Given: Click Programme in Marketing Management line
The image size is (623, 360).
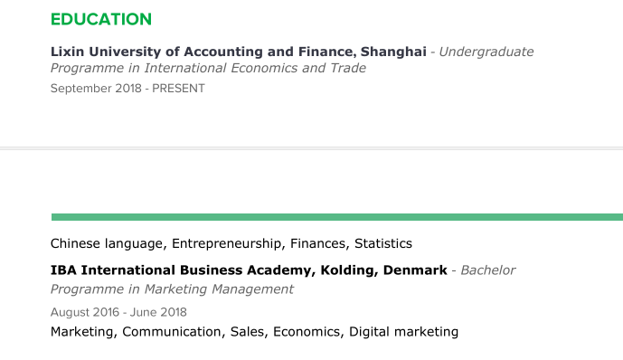Looking at the screenshot, I should click(x=172, y=289).
